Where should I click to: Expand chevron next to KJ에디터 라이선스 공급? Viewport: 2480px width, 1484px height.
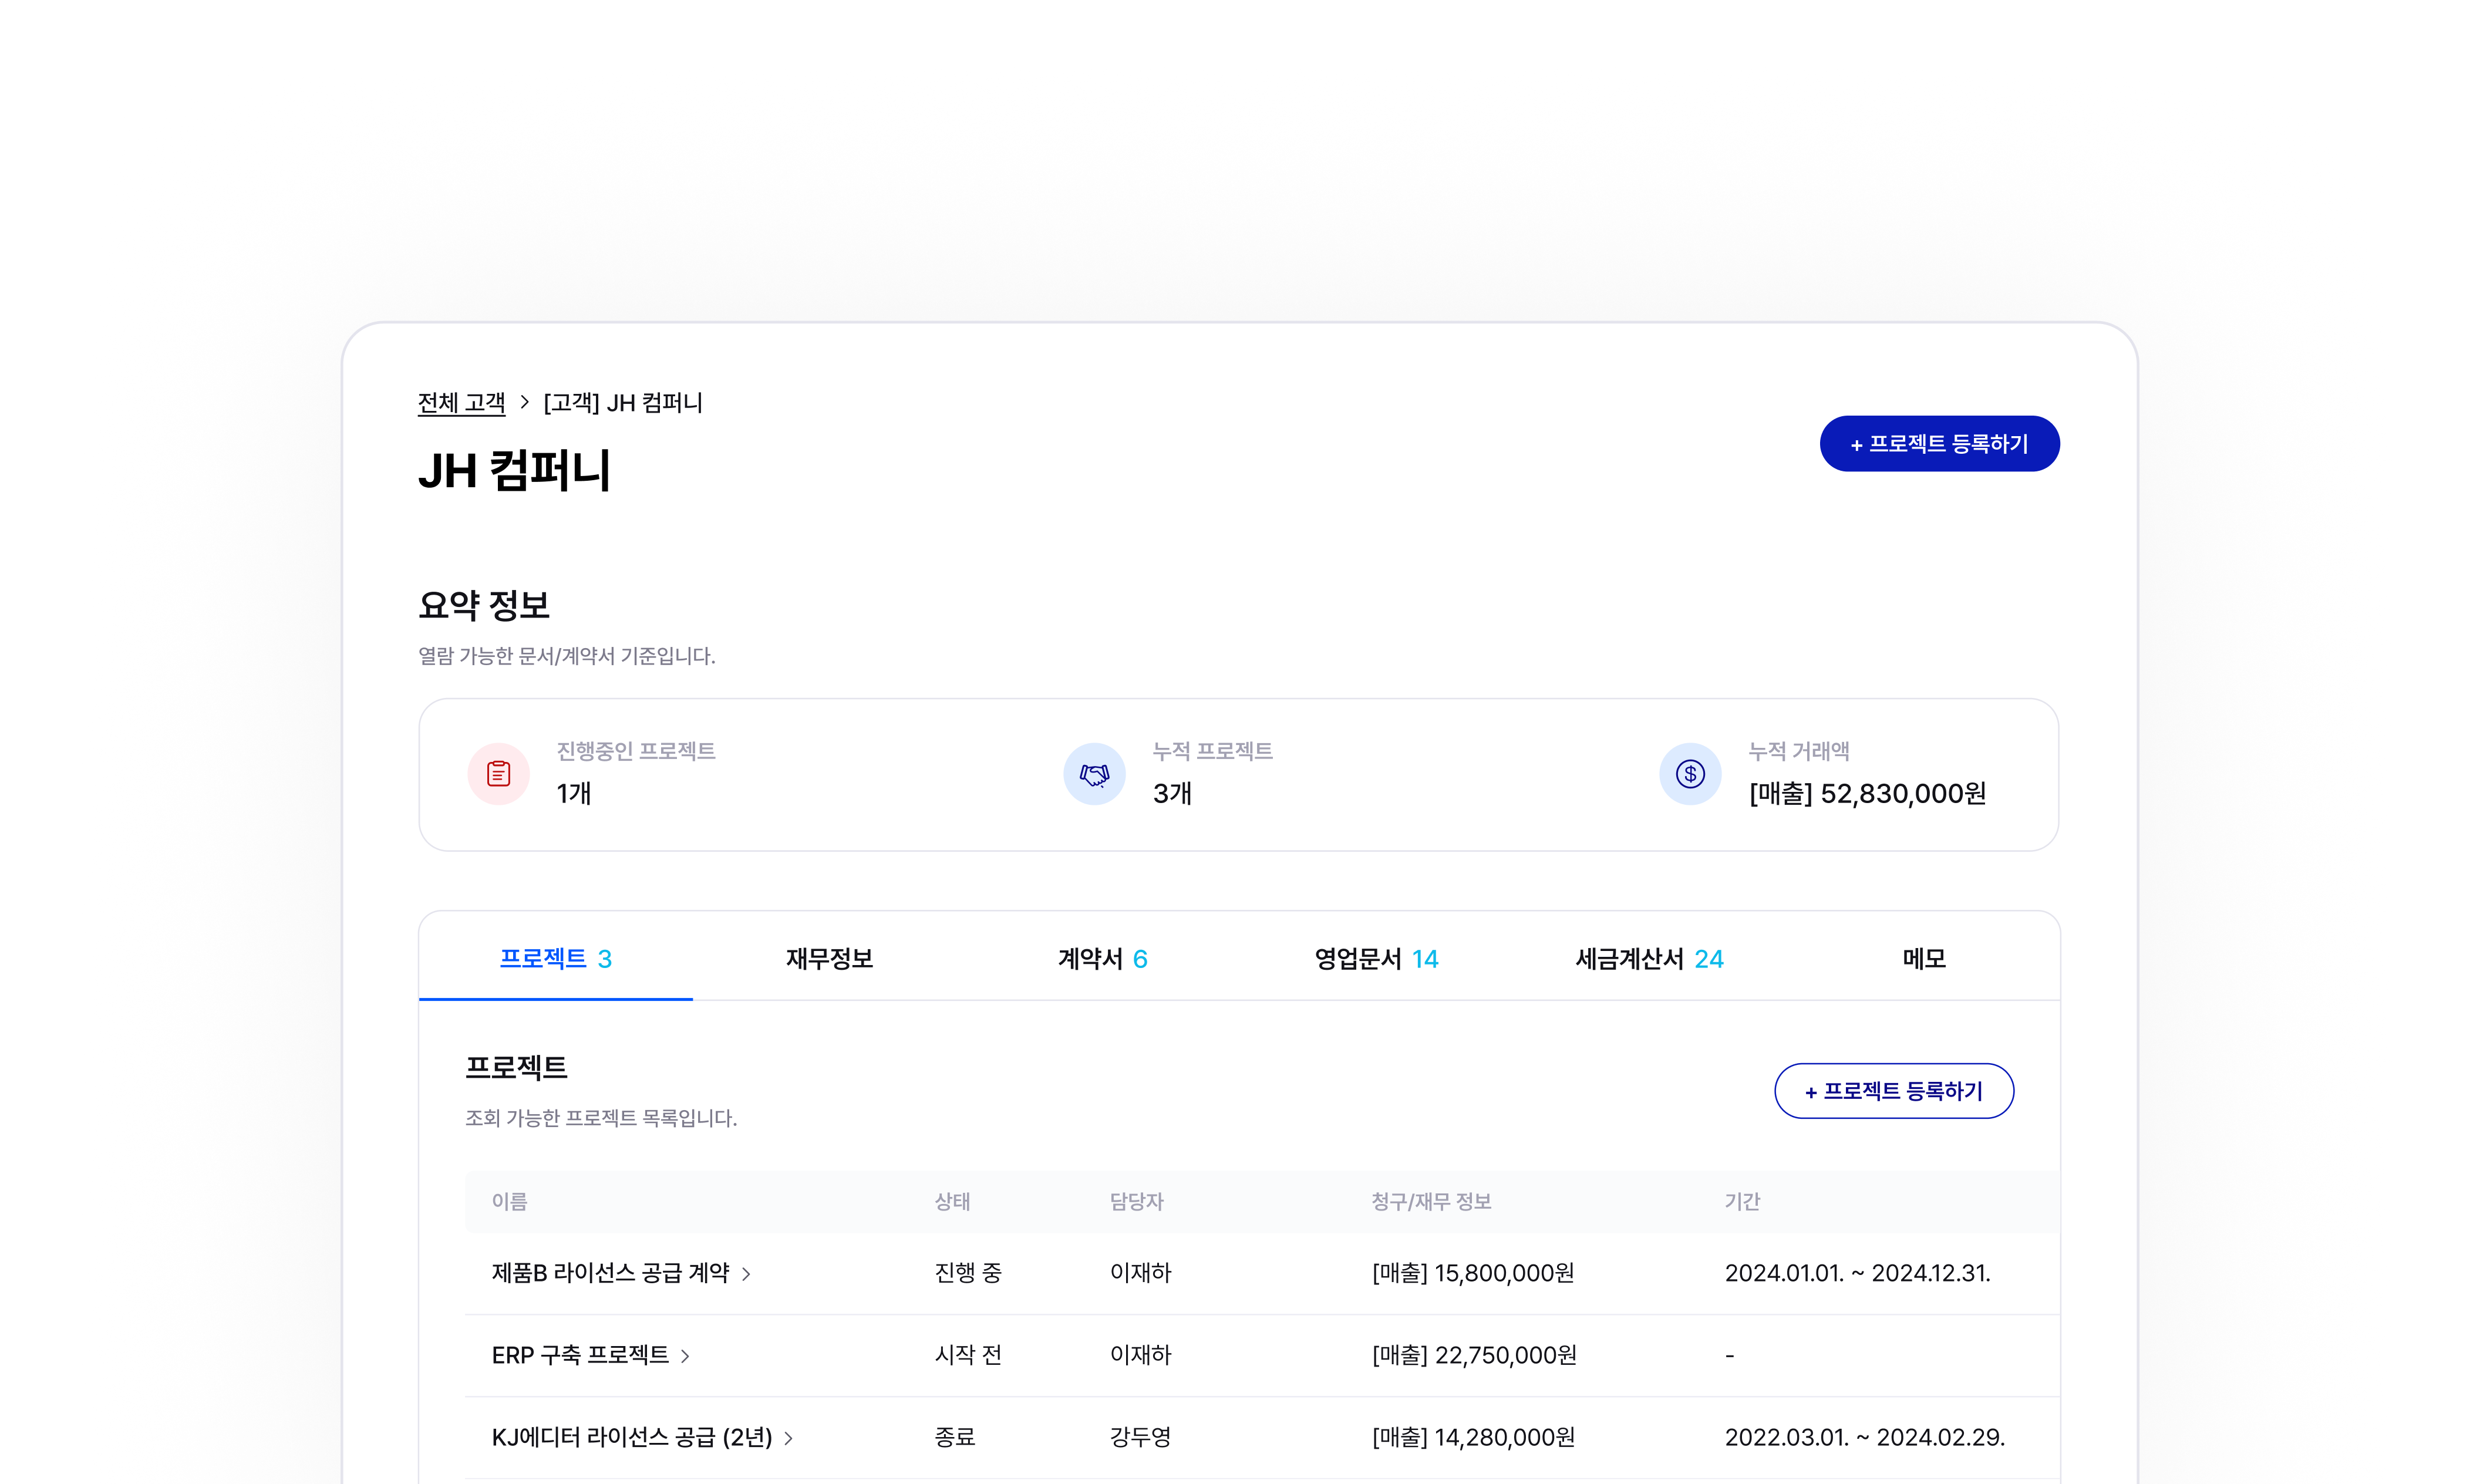(789, 1438)
